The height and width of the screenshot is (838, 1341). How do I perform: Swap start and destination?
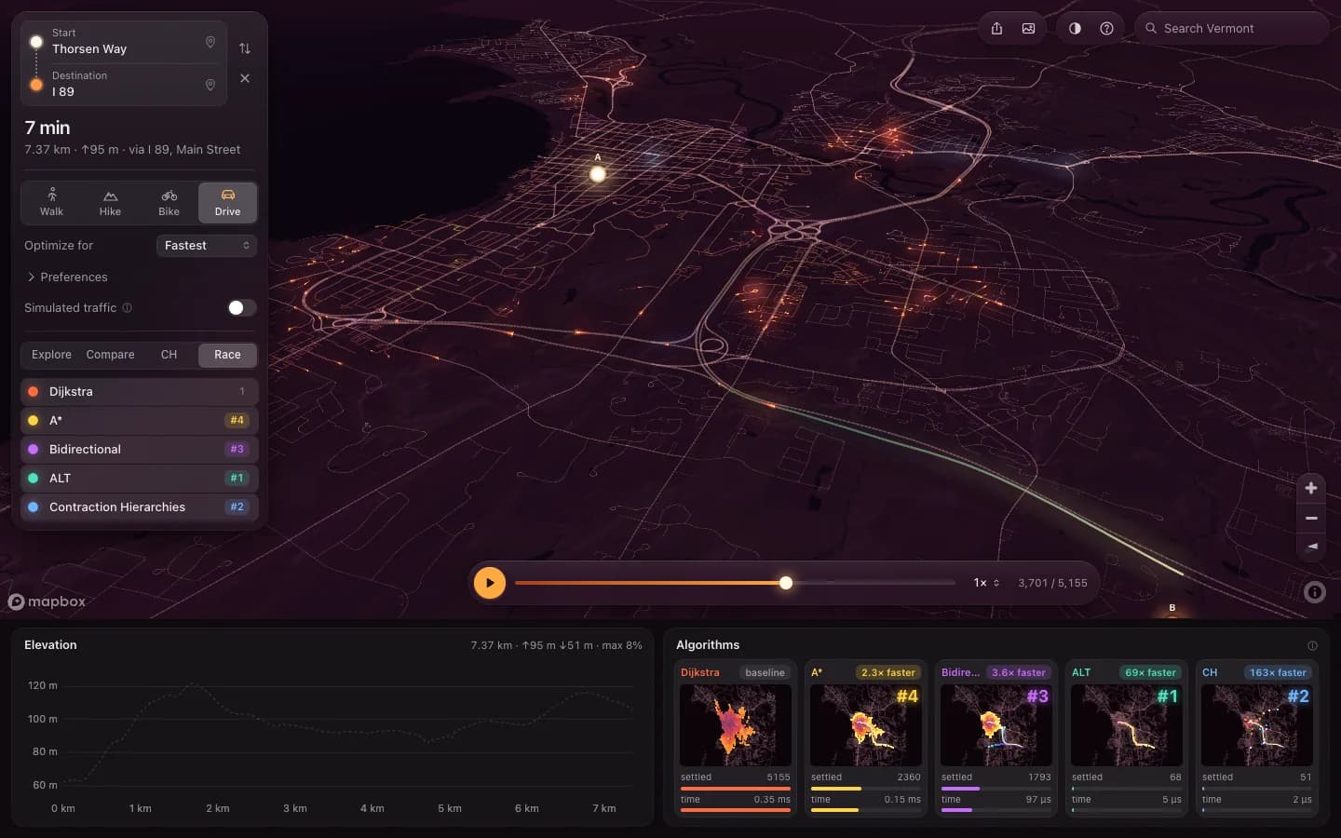(x=245, y=48)
